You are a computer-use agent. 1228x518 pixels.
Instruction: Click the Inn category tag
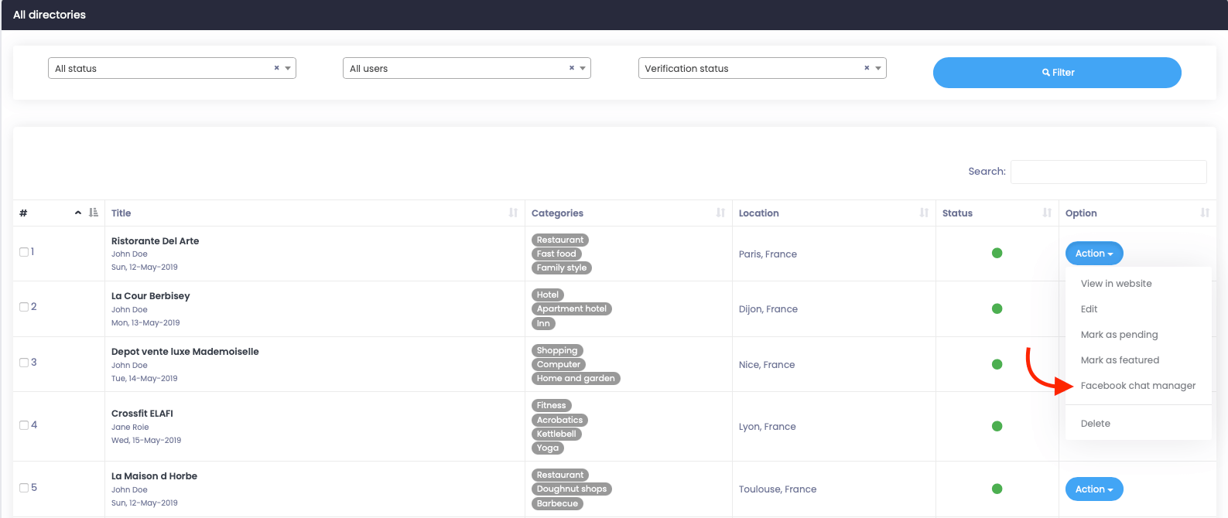pyautogui.click(x=543, y=323)
